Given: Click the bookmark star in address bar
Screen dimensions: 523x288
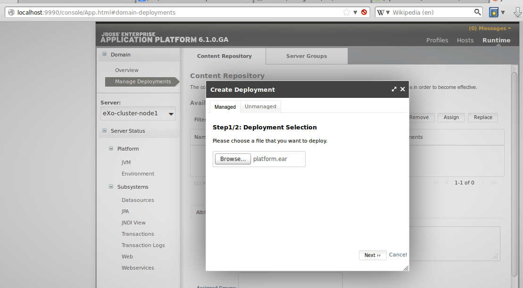Looking at the screenshot, I should 347,12.
